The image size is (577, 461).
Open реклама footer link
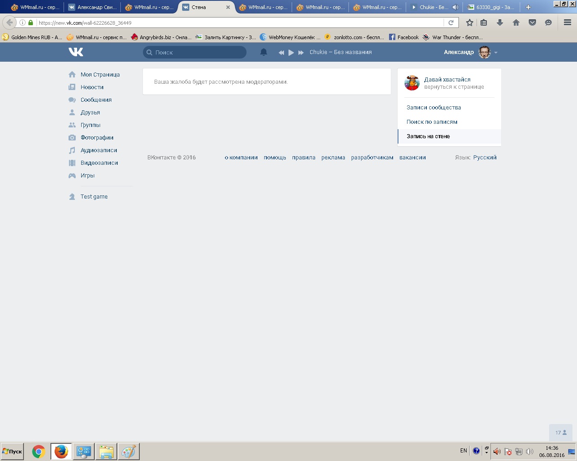[x=333, y=158]
